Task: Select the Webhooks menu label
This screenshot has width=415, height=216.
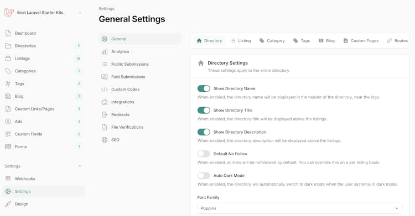Action: click(25, 179)
